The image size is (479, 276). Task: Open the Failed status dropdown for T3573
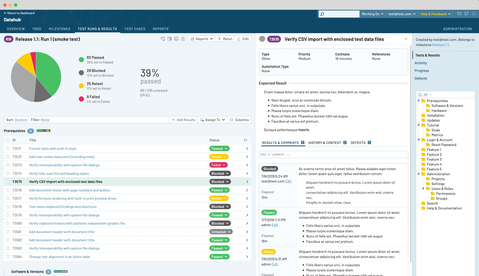[218, 165]
